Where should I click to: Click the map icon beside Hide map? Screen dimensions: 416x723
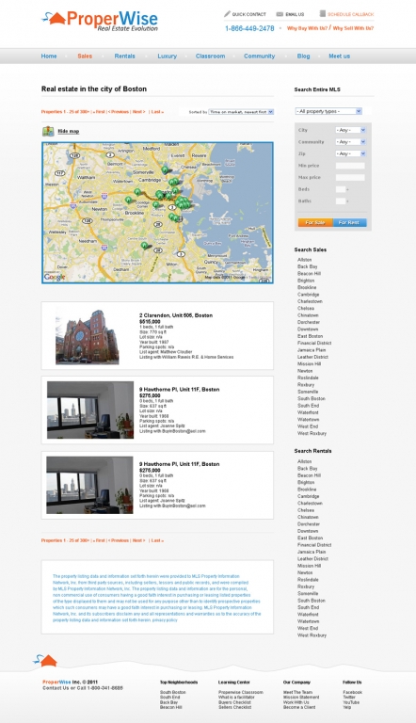pyautogui.click(x=48, y=132)
